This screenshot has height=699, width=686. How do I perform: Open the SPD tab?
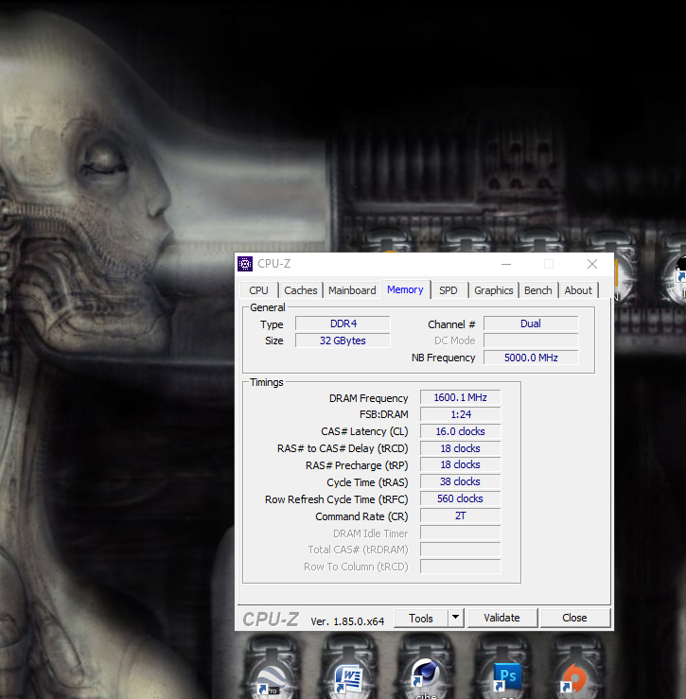tap(449, 290)
